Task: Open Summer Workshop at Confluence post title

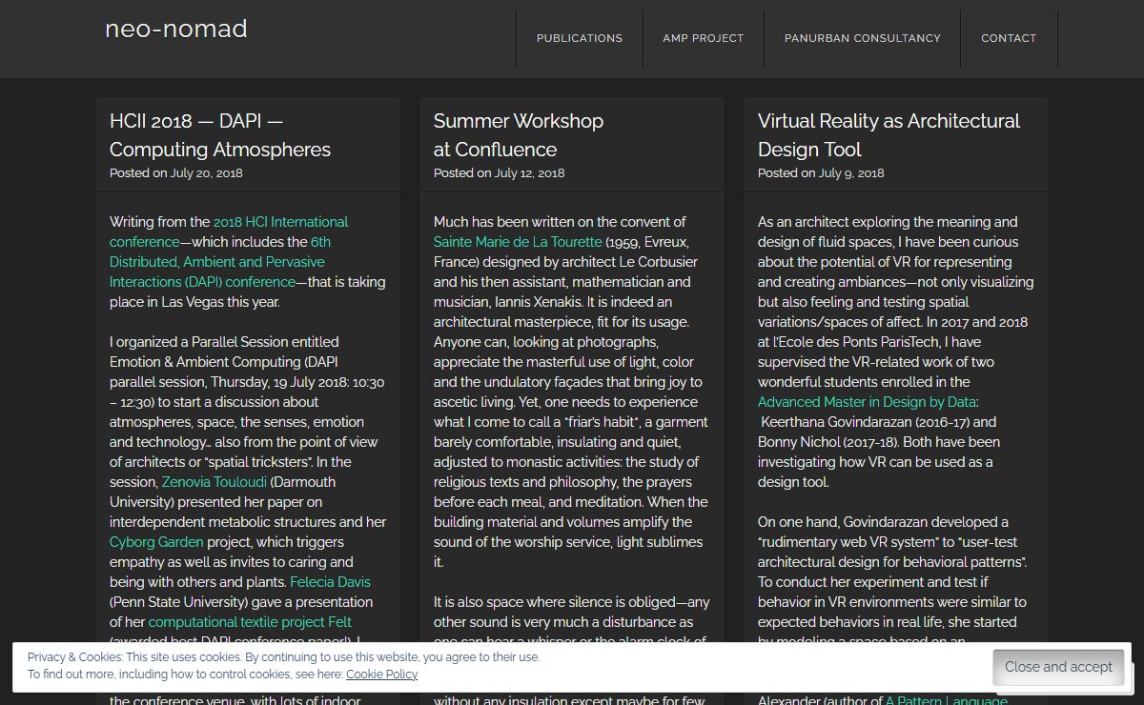Action: 518,135
